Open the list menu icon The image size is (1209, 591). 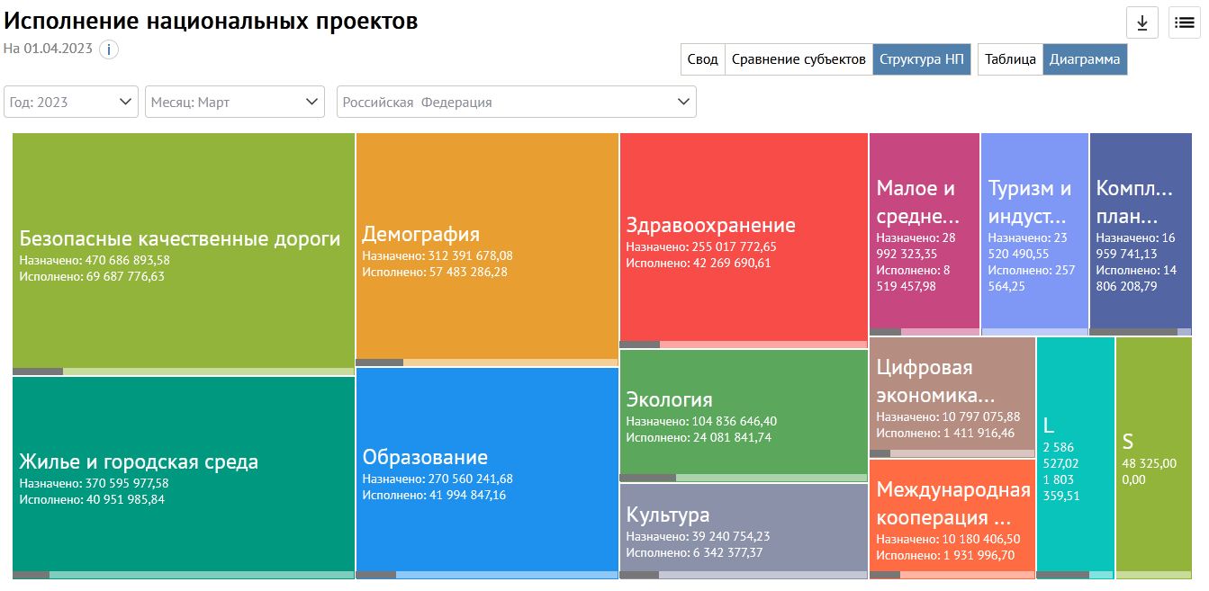pyautogui.click(x=1183, y=23)
